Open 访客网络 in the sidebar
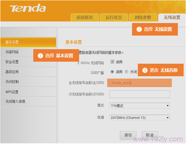The image size is (186, 144). (28, 52)
